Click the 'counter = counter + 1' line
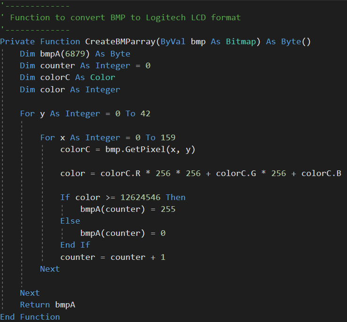This screenshot has width=347, height=322. click(113, 258)
